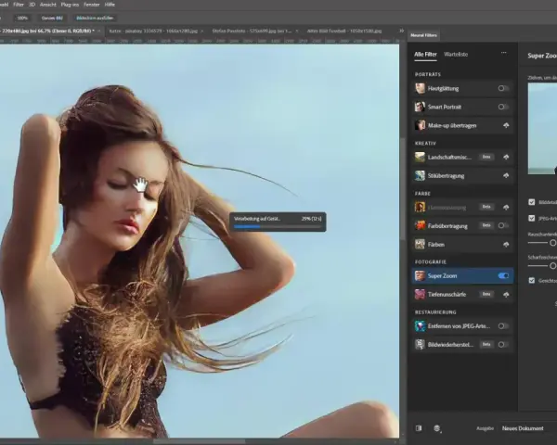557x445 pixels.
Task: Select the Smart Portrait filter thumbnail icon
Action: pyautogui.click(x=420, y=107)
